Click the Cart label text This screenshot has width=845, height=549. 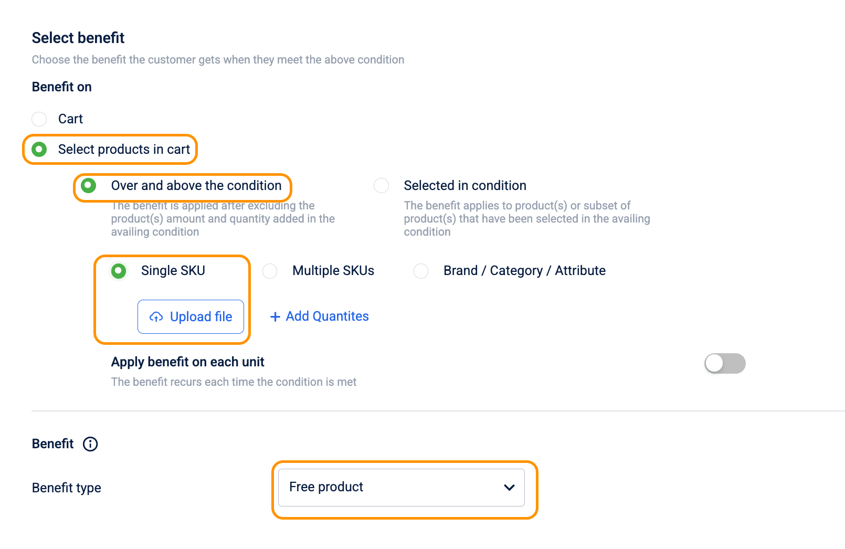70,119
